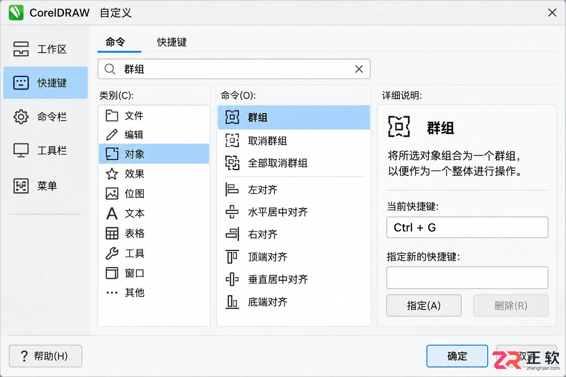Click the 文件 folder icon in categories
Image resolution: width=566 pixels, height=377 pixels.
[112, 115]
